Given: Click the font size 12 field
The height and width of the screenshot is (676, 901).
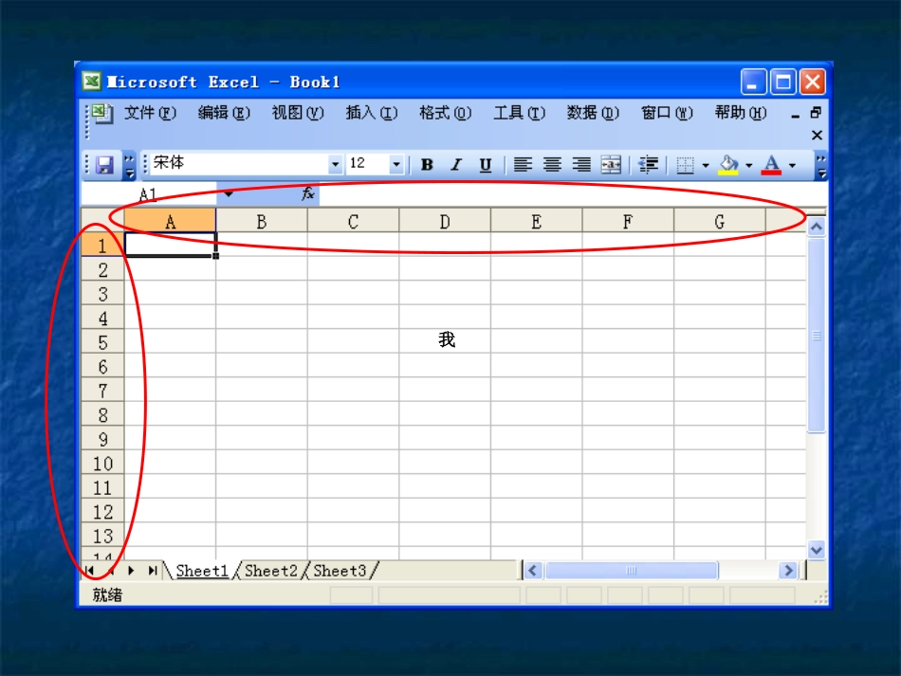Looking at the screenshot, I should [368, 164].
